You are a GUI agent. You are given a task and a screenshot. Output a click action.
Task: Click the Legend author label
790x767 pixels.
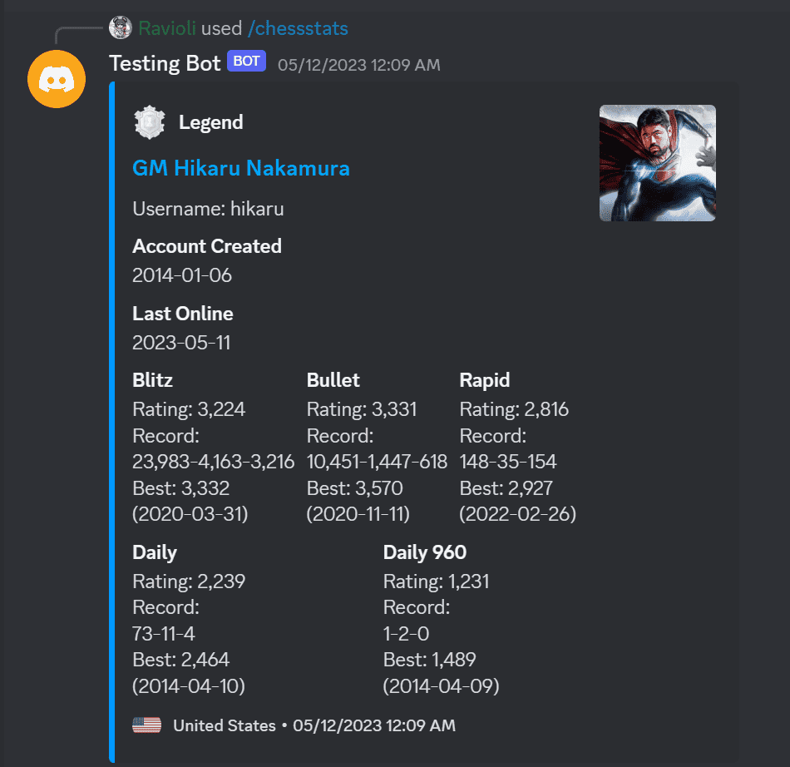tap(211, 122)
